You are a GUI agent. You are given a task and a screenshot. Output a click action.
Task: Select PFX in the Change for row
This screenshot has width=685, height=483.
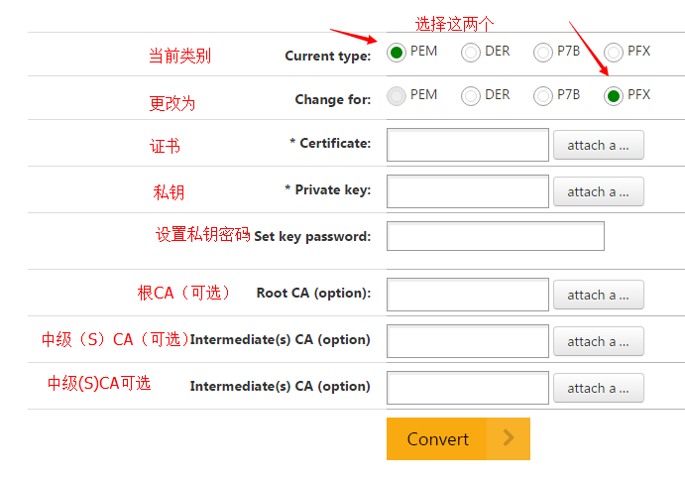pyautogui.click(x=614, y=96)
